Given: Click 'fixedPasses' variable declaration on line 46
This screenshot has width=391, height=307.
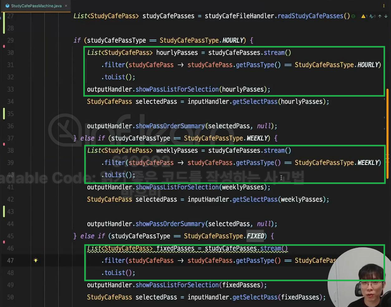Looking at the screenshot, I should point(175,249).
